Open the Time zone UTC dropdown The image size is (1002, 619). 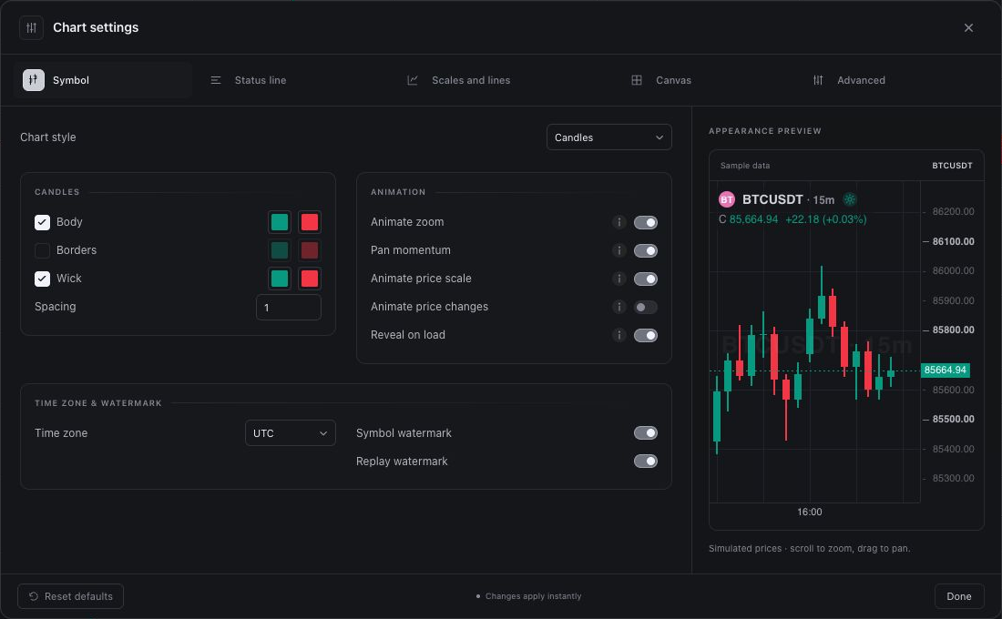coord(290,433)
